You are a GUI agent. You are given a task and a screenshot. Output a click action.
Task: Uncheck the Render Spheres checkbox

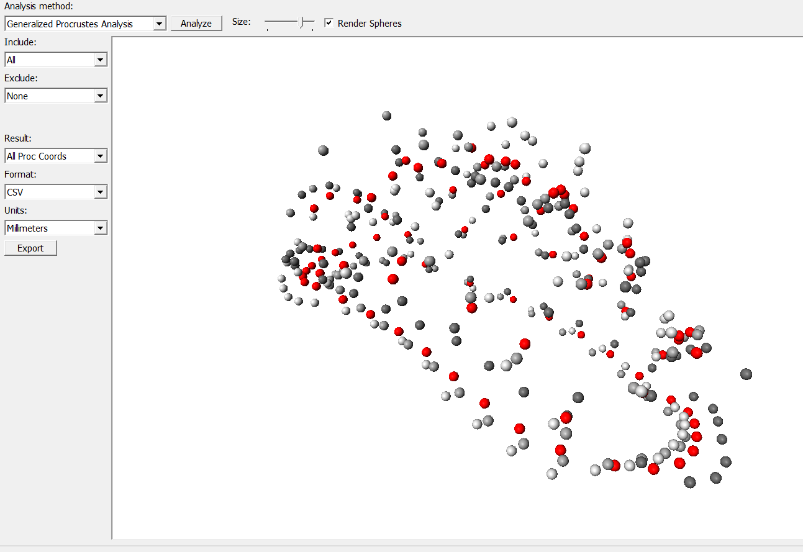click(x=329, y=23)
